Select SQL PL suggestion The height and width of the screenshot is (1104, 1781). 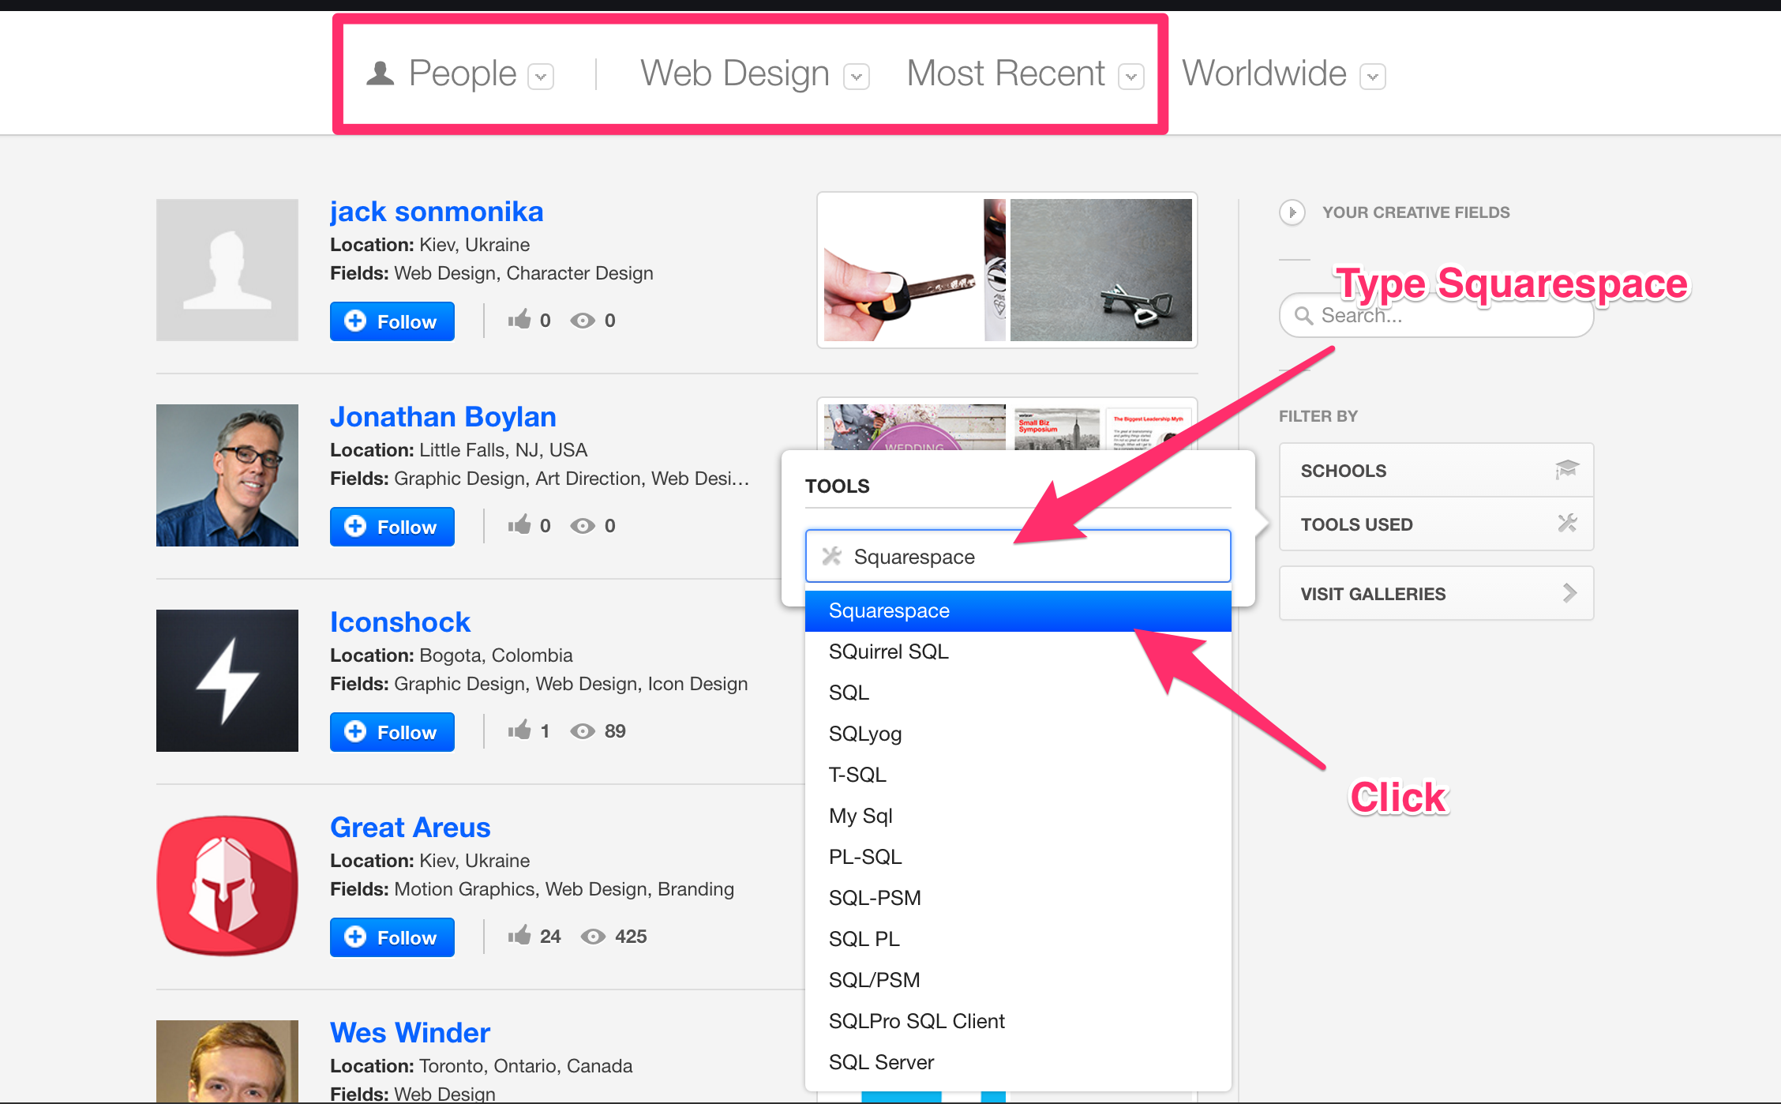coord(1018,940)
